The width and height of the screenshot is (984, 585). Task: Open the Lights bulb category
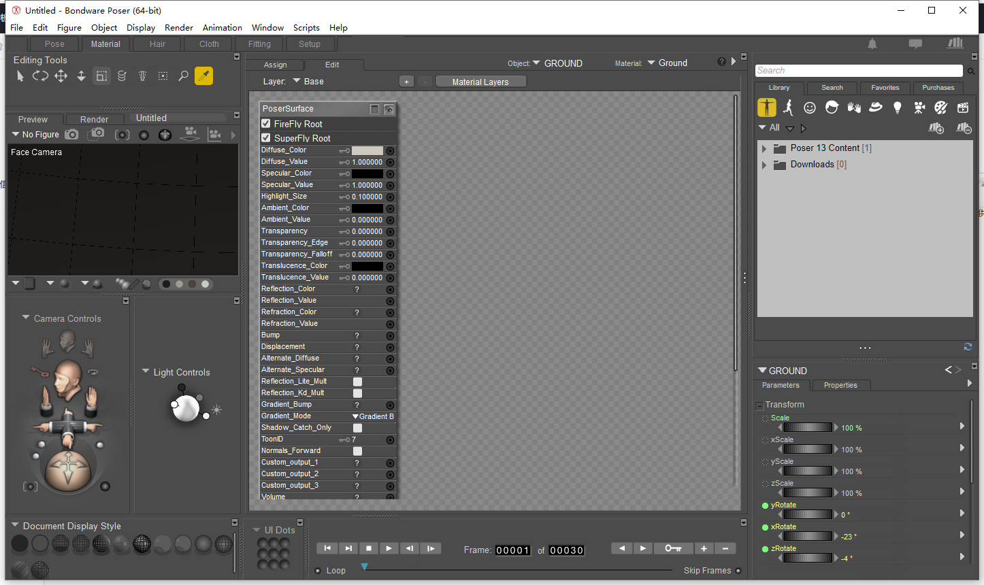point(898,107)
